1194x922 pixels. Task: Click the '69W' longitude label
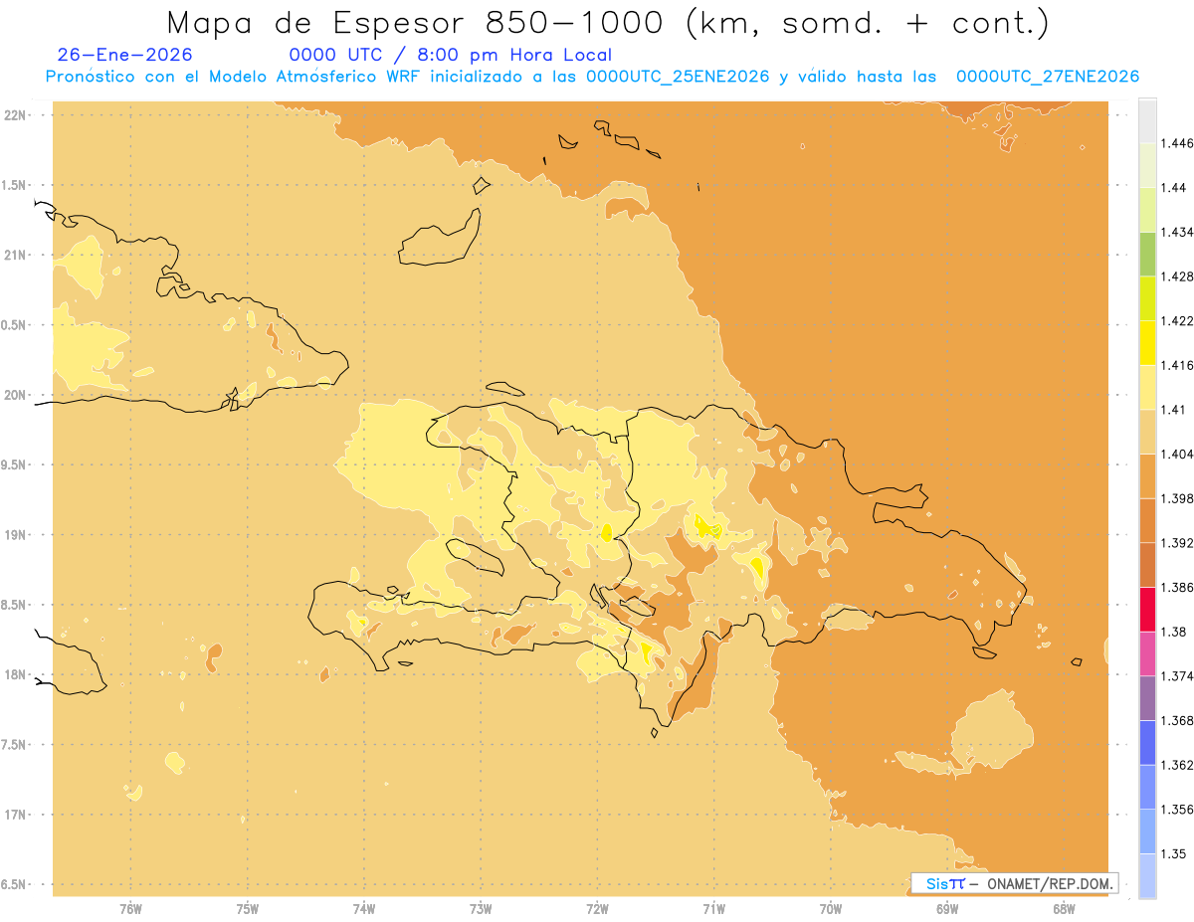947,908
